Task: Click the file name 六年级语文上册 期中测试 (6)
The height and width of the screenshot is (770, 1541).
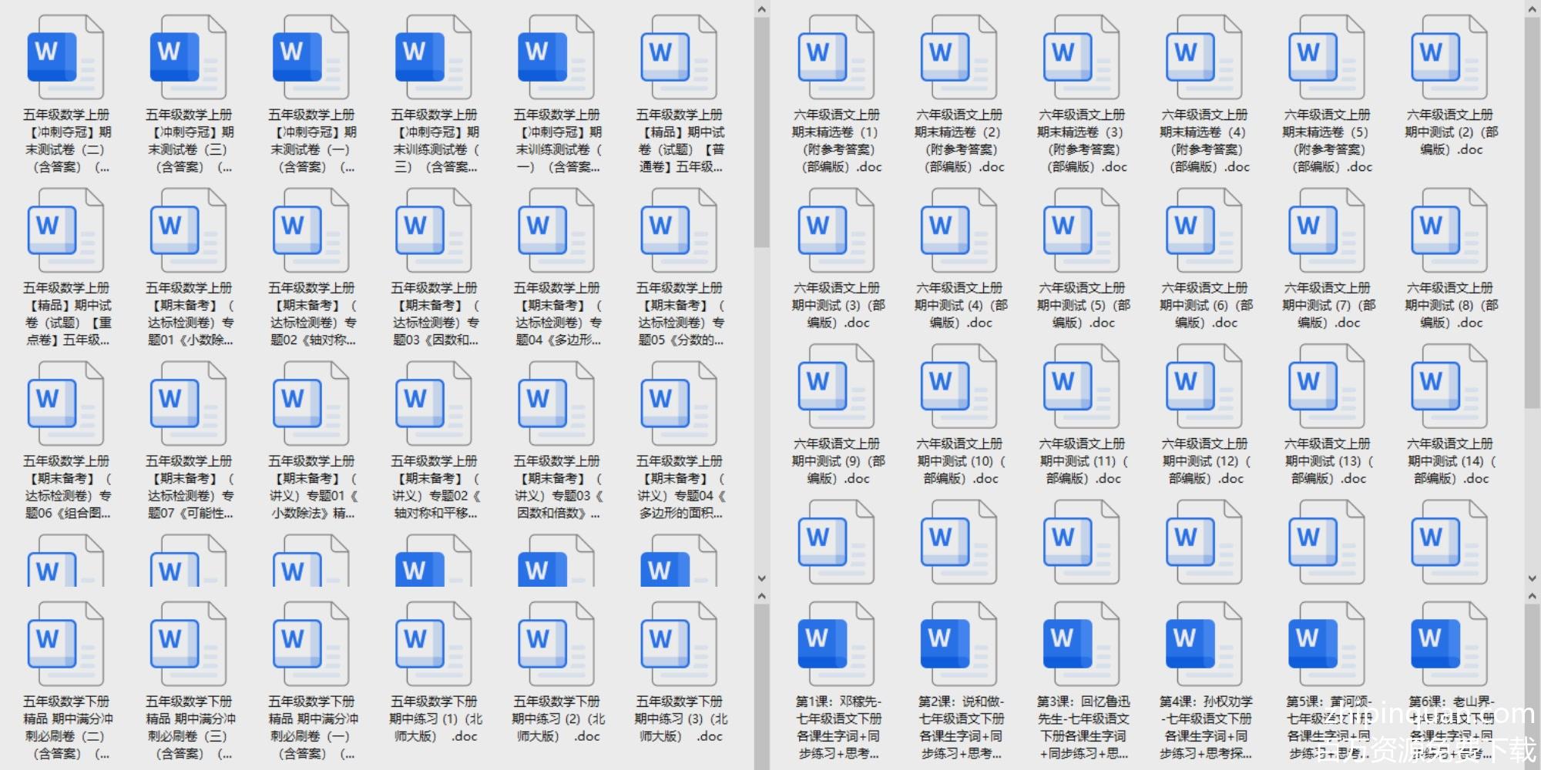Action: pyautogui.click(x=1205, y=306)
